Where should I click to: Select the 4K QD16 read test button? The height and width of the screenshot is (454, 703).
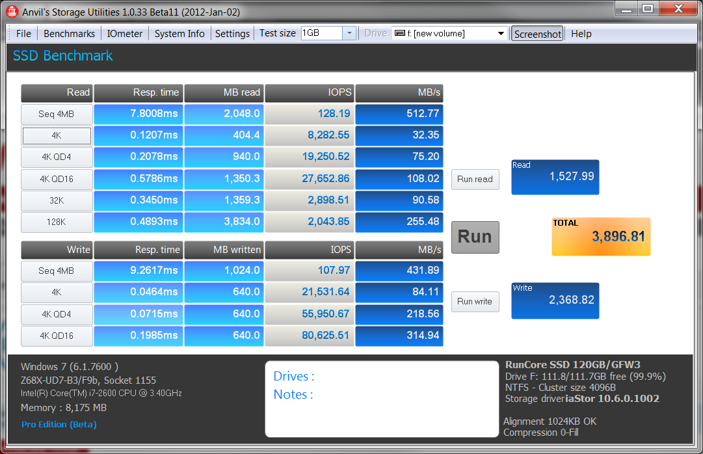[56, 179]
